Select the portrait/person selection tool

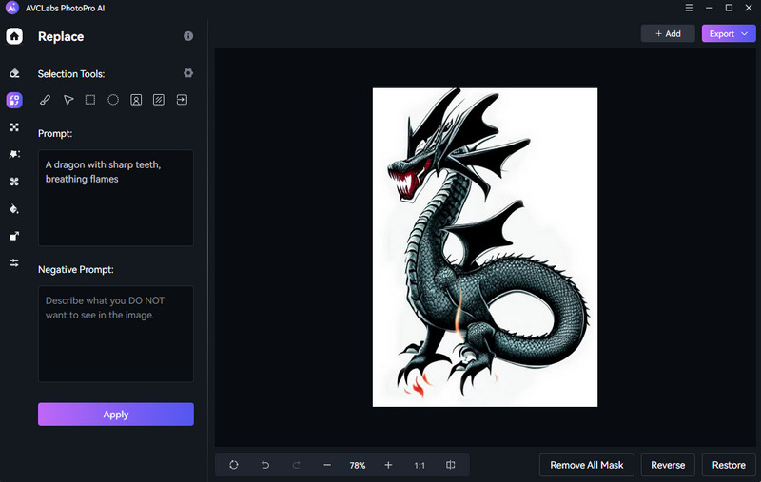pos(136,100)
